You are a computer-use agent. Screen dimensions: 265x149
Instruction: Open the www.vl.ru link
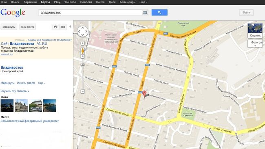[x=7, y=54]
